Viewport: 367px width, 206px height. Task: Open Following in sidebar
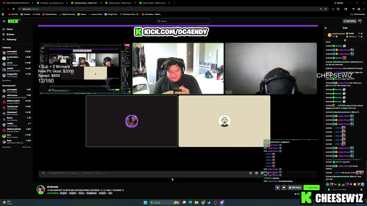tap(11, 39)
